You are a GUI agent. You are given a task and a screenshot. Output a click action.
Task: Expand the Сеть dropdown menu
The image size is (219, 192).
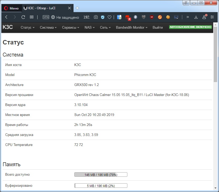click(x=105, y=27)
